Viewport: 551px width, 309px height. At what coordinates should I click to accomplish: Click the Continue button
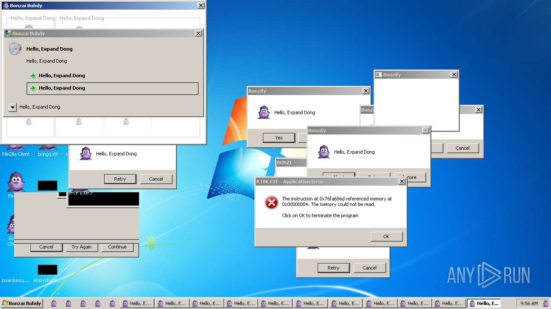118,247
